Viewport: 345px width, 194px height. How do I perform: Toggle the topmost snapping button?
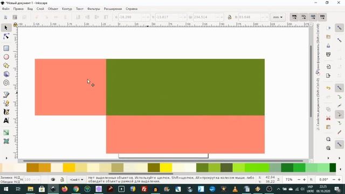(339, 28)
